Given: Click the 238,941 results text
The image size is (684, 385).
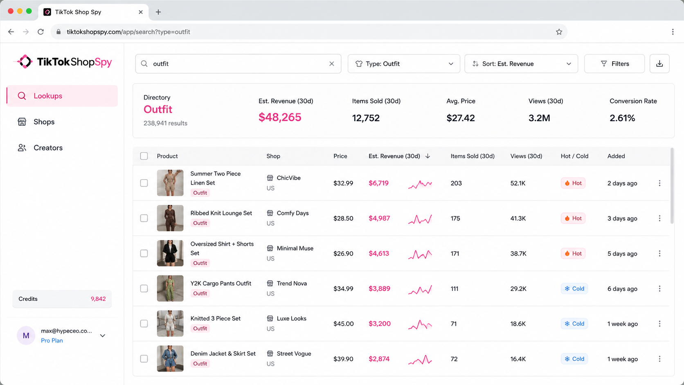Looking at the screenshot, I should (165, 123).
